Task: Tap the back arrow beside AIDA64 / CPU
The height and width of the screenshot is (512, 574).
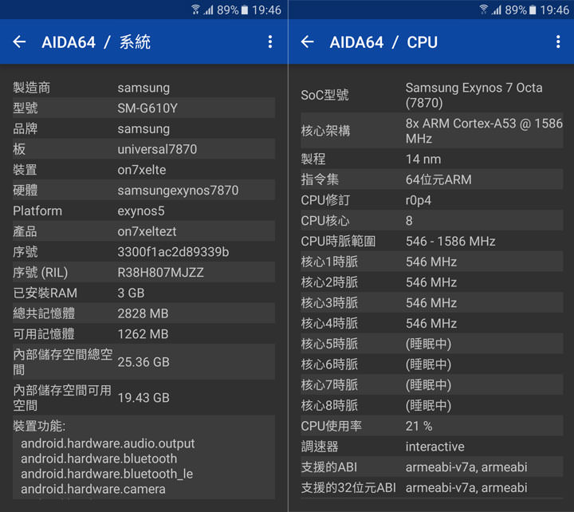Action: point(308,42)
